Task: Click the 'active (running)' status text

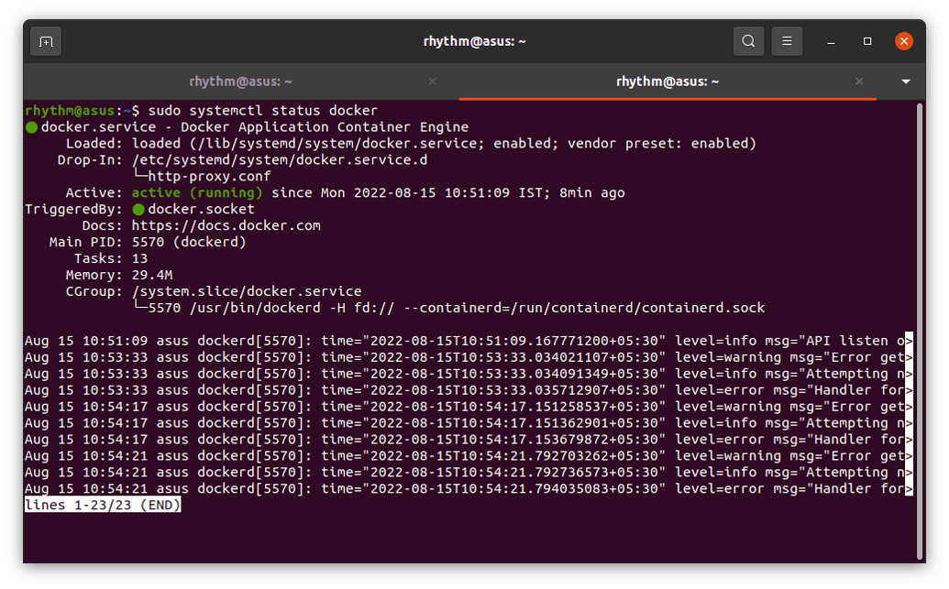Action: click(196, 193)
